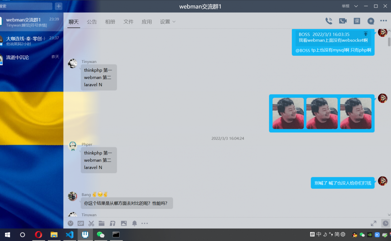Click the search field in the sidebar
Viewport: 391px width, 241px height.
tap(26, 6)
